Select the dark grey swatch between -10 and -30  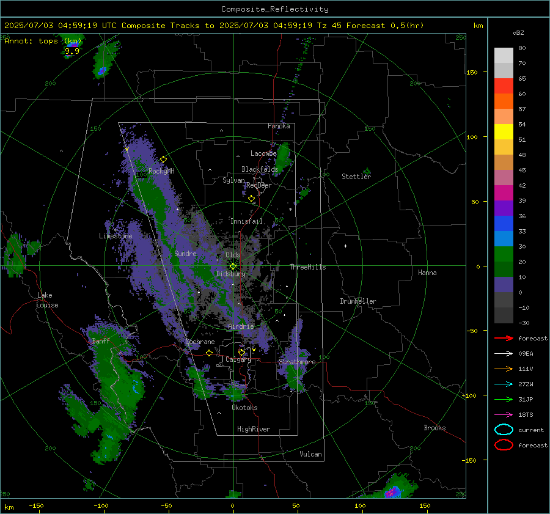coord(504,315)
